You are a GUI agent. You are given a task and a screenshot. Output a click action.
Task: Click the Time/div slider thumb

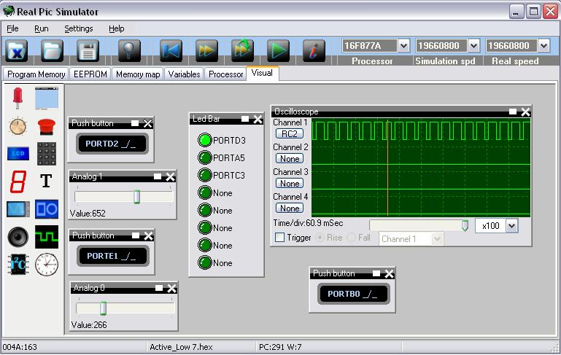(465, 225)
